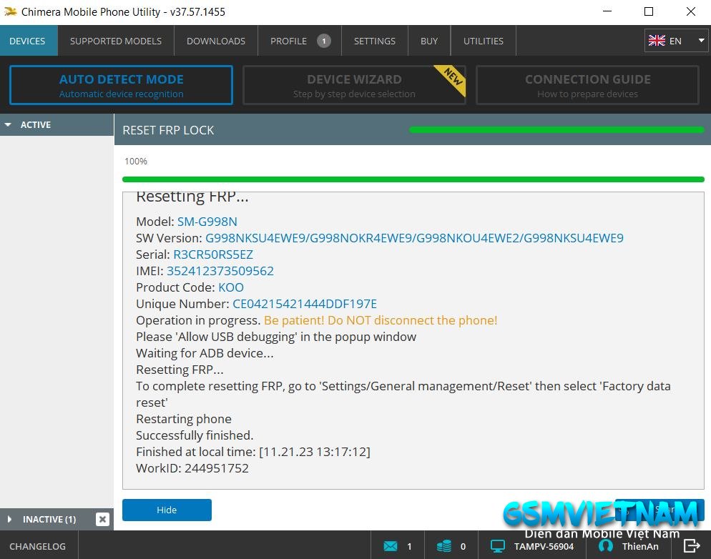Click the model value SM-G998N
711x559 pixels.
pyautogui.click(x=207, y=222)
